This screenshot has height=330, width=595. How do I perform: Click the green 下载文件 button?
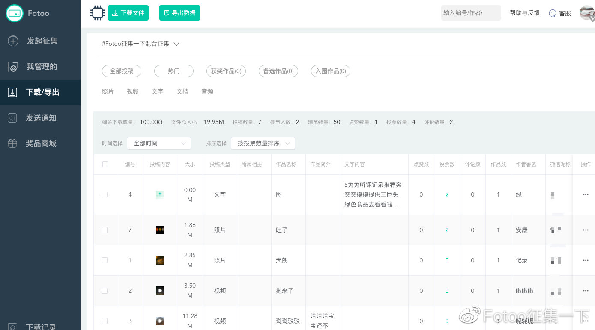point(128,13)
